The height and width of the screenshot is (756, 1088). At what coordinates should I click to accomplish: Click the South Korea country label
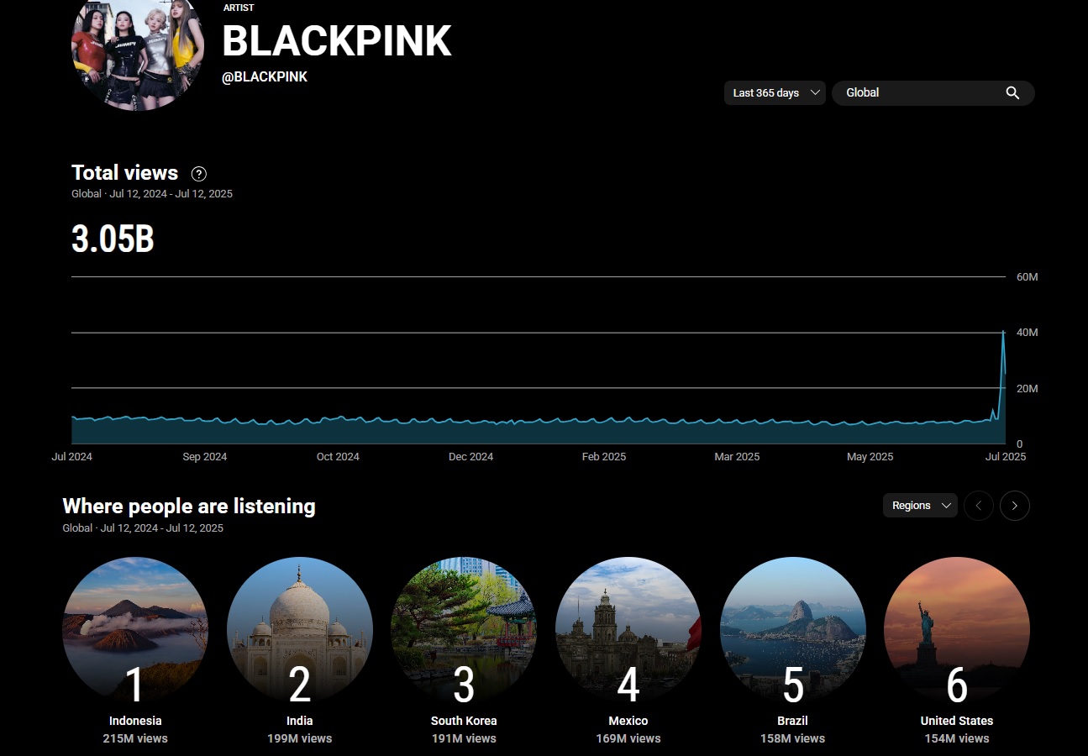(x=464, y=721)
